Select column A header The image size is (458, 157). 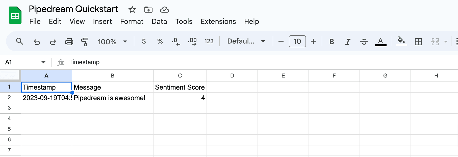pos(46,76)
